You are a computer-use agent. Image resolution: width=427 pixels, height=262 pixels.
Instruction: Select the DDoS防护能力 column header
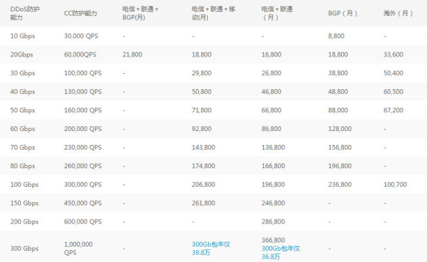click(25, 13)
